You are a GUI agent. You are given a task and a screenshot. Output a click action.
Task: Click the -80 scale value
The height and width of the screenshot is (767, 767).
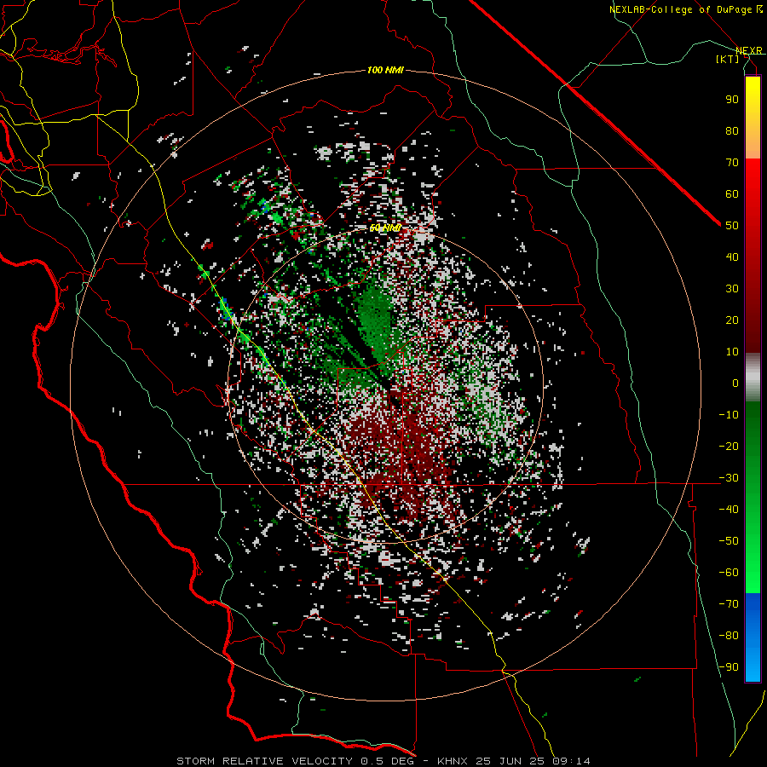(729, 636)
